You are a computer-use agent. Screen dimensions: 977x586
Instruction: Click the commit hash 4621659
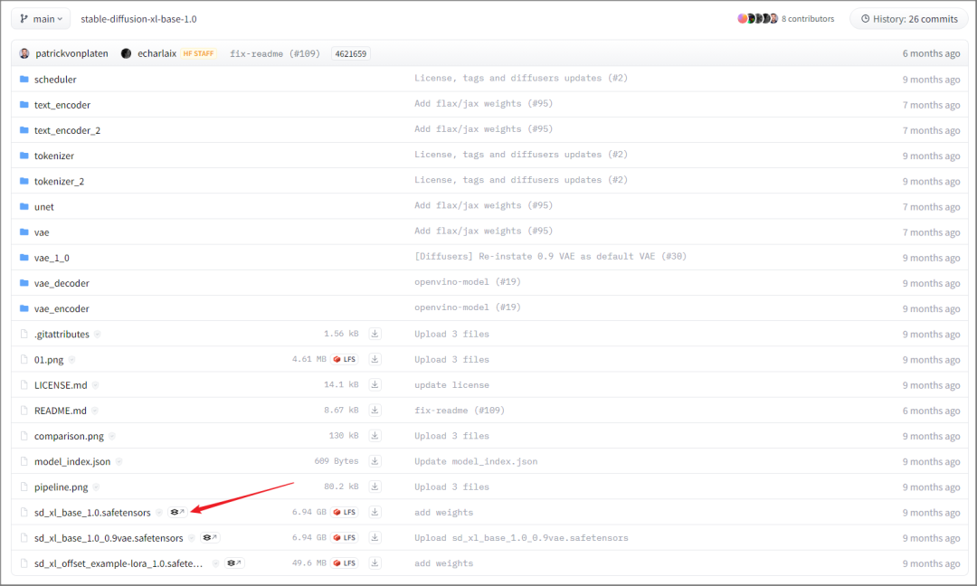[x=351, y=53]
